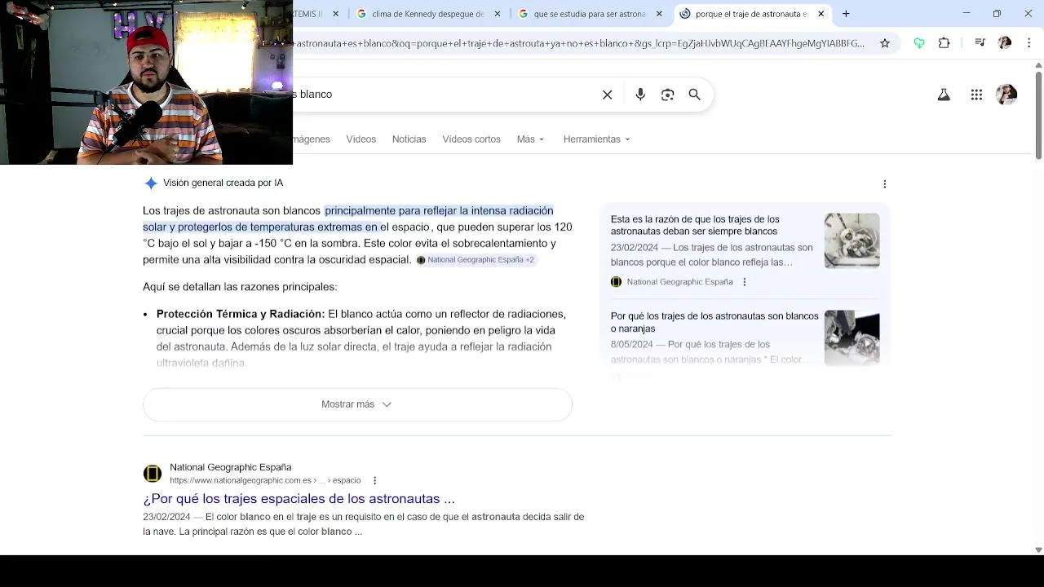Image resolution: width=1044 pixels, height=587 pixels.
Task: Click National Geographic España site name in result
Action: click(x=230, y=468)
